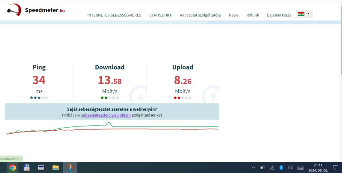342x173 pixels.
Task: Click the "Saját sebességtesztet szeretne a webhelyén?" heading
Action: click(112, 109)
